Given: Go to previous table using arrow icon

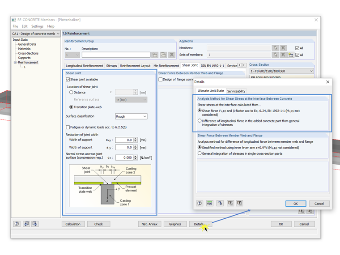Looking at the screenshot, I should (x=26, y=224).
